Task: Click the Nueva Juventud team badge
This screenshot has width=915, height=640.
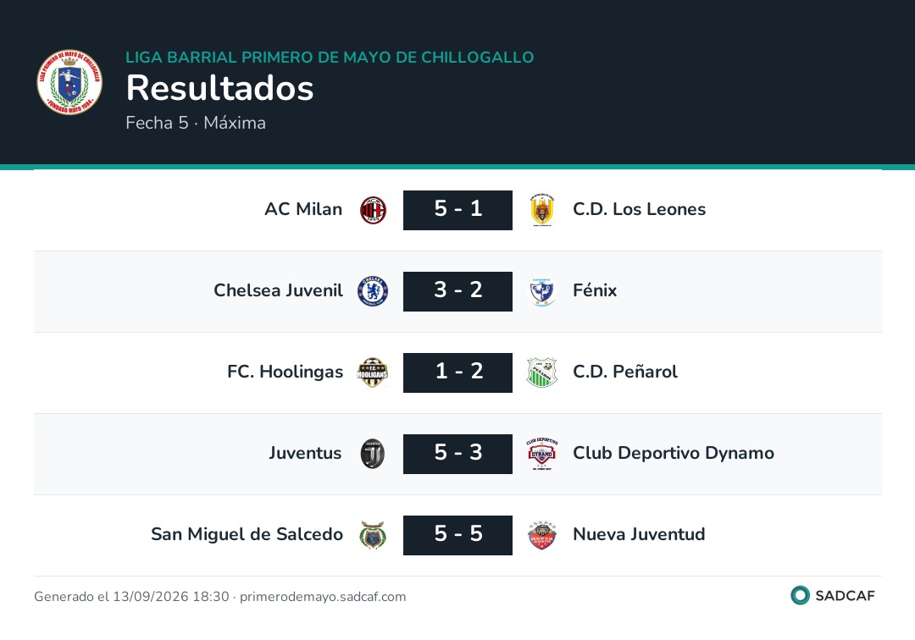Action: click(542, 535)
